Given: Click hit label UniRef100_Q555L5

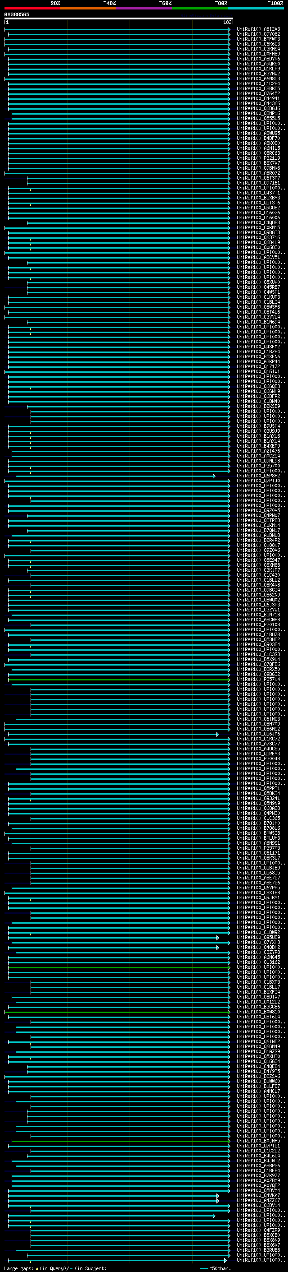Looking at the screenshot, I should click(x=258, y=118).
